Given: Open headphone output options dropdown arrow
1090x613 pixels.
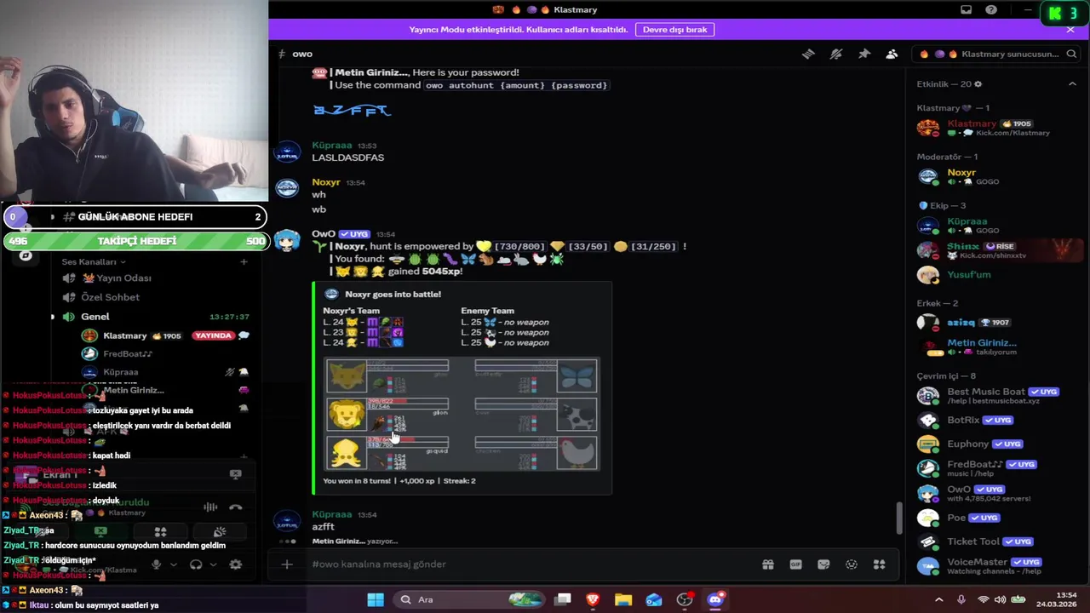Looking at the screenshot, I should coord(213,564).
